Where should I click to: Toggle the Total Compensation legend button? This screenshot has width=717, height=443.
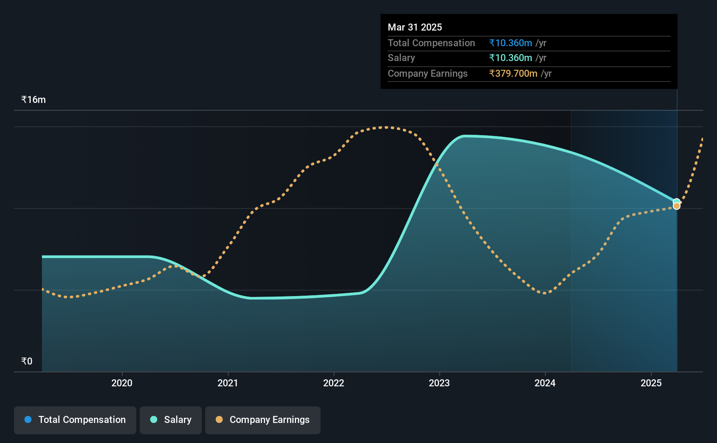(75, 420)
